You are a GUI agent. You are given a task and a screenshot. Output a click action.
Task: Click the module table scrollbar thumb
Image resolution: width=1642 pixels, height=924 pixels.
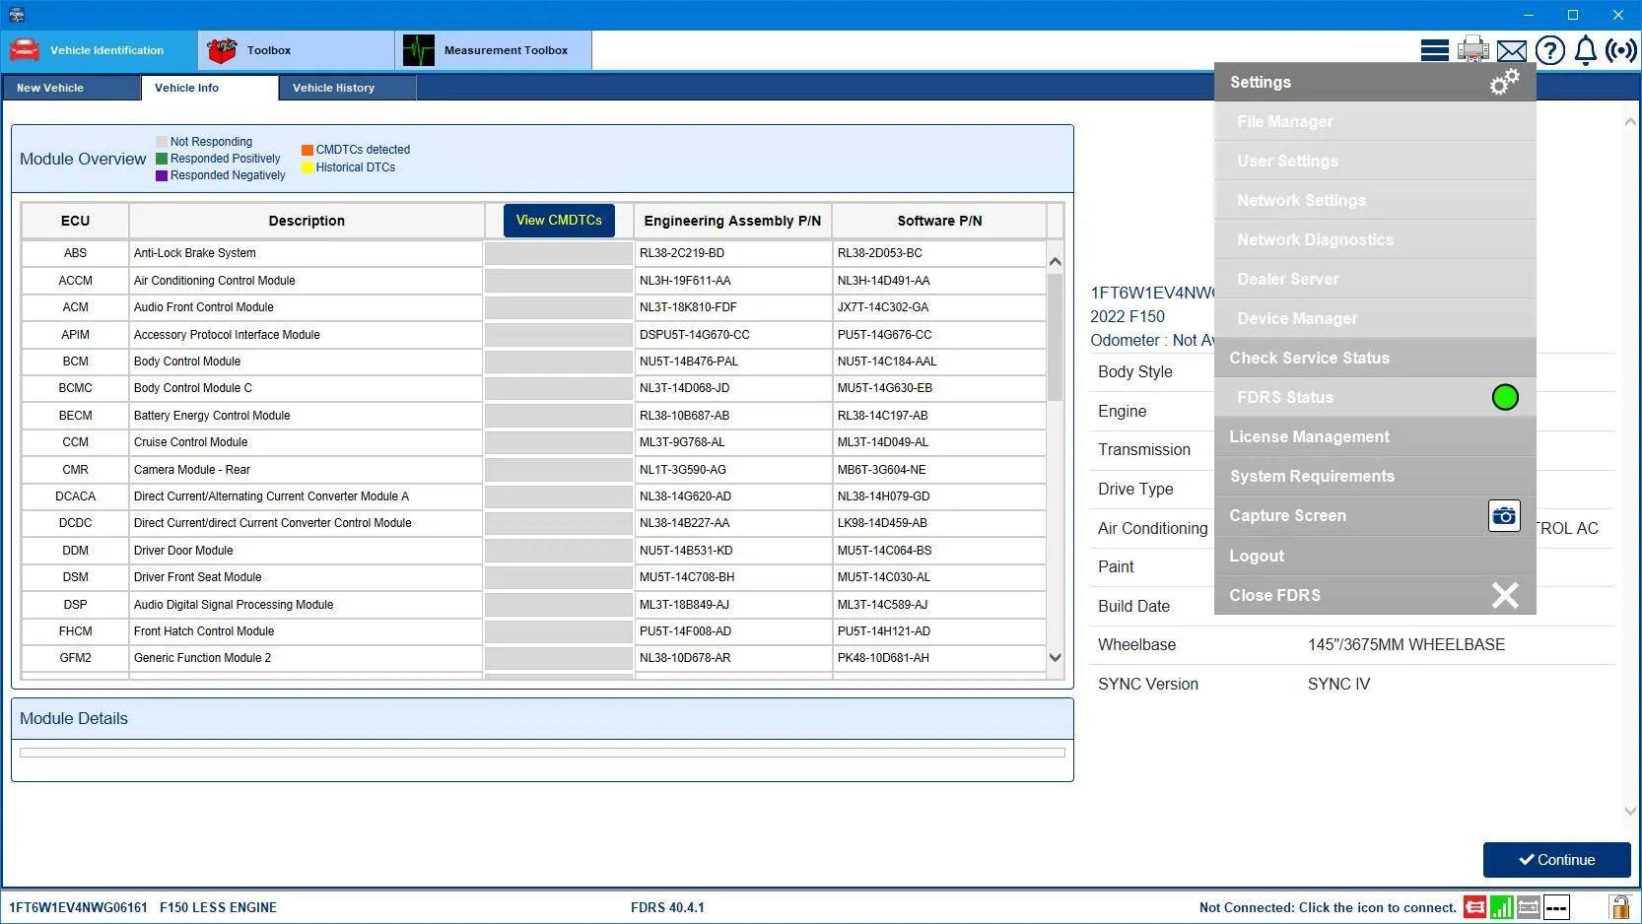point(1055,337)
